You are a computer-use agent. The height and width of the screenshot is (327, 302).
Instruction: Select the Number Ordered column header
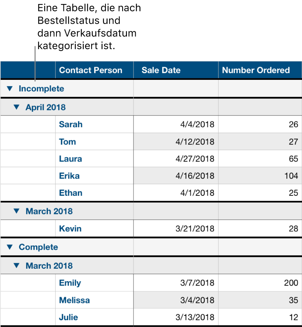point(255,70)
